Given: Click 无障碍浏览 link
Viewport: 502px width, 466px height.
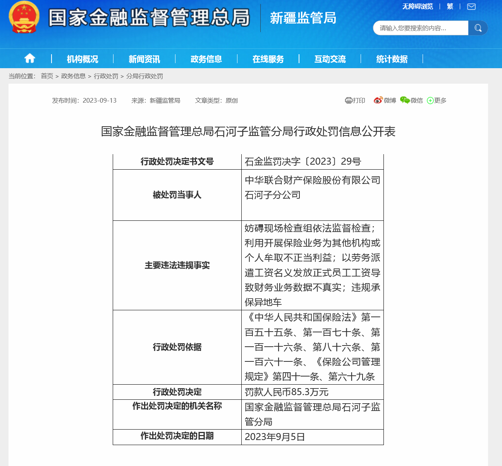Looking at the screenshot, I should click(418, 7).
